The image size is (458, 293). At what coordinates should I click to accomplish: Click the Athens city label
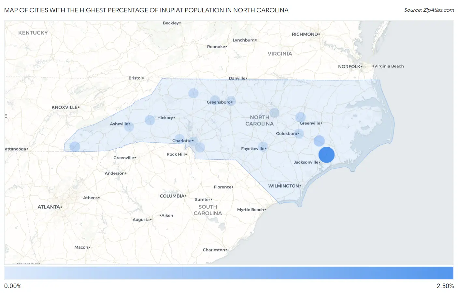point(90,198)
